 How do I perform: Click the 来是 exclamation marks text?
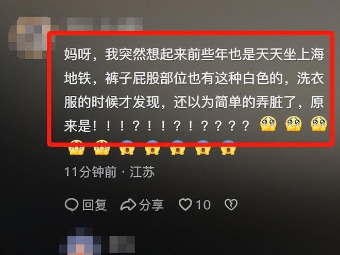pyautogui.click(x=157, y=126)
